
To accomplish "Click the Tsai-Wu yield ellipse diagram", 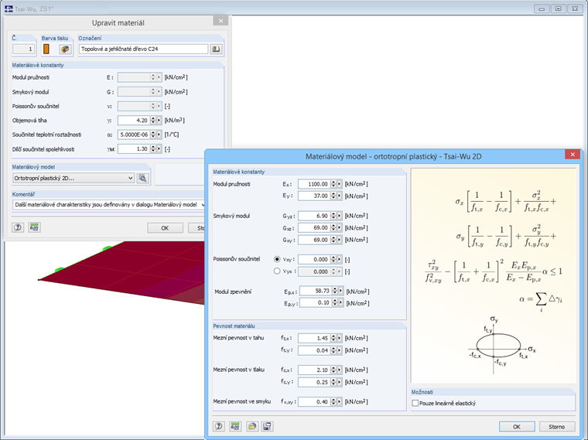I will 499,345.
